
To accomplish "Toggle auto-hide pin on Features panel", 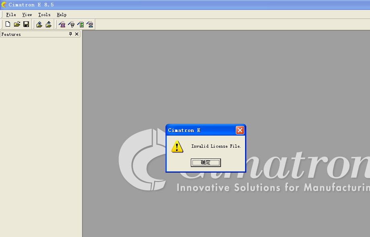I will tap(71, 34).
